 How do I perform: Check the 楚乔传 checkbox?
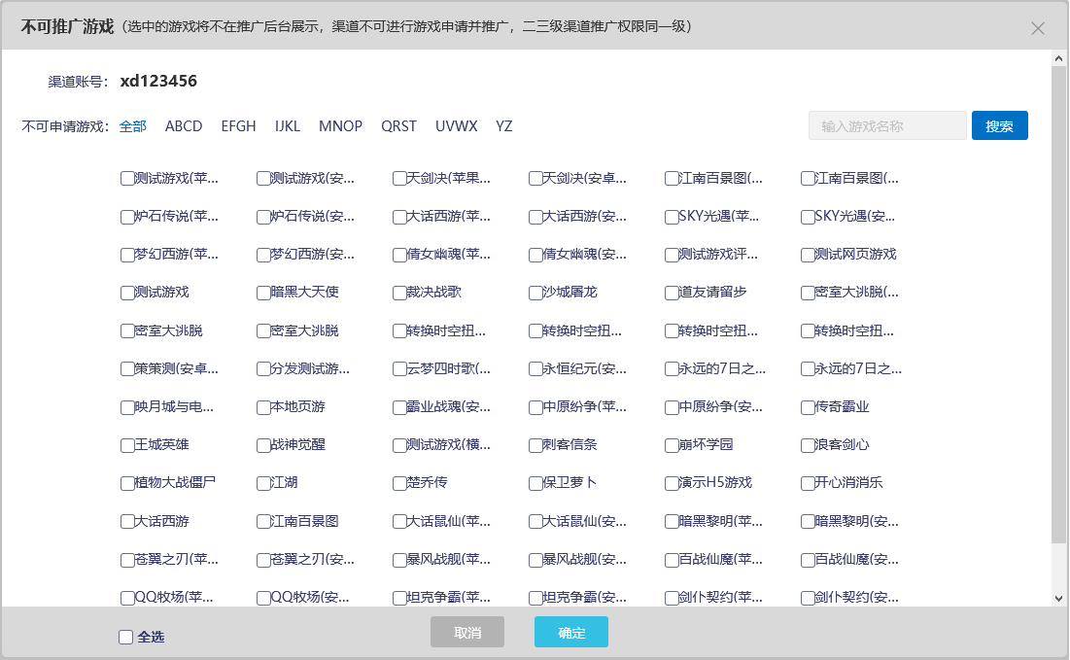tap(399, 484)
